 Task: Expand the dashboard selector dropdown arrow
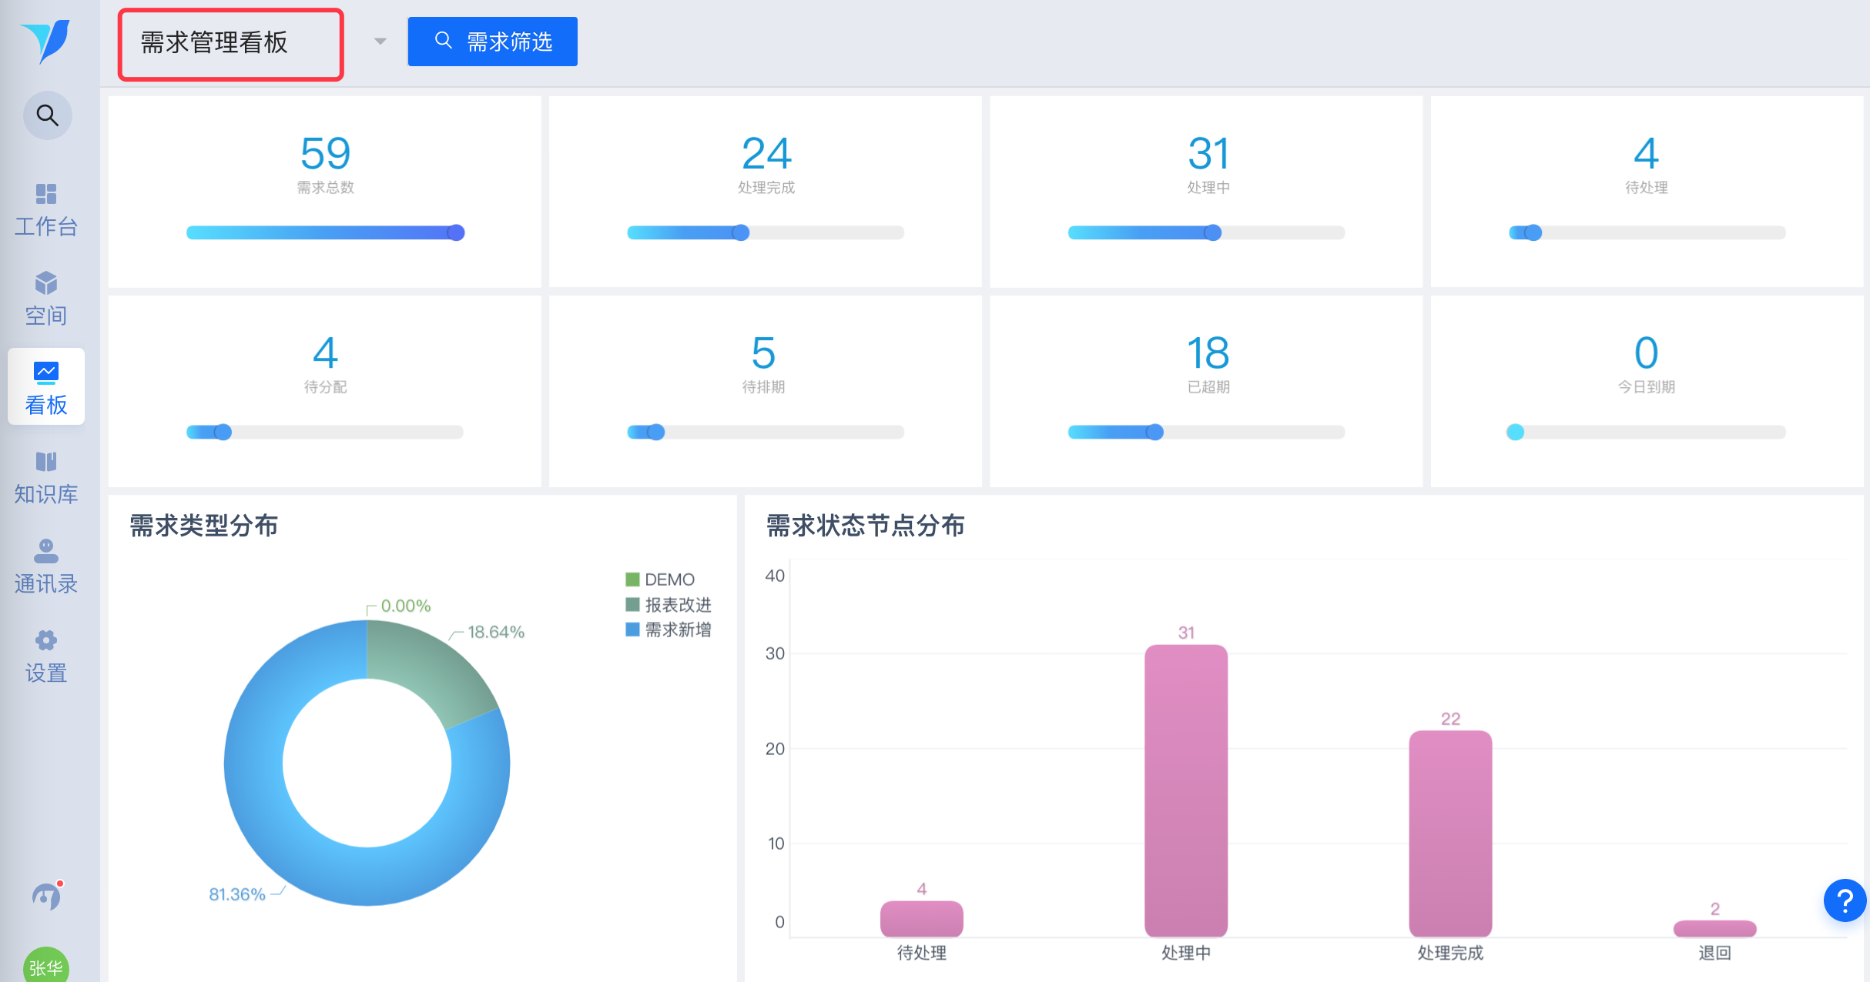click(x=380, y=42)
